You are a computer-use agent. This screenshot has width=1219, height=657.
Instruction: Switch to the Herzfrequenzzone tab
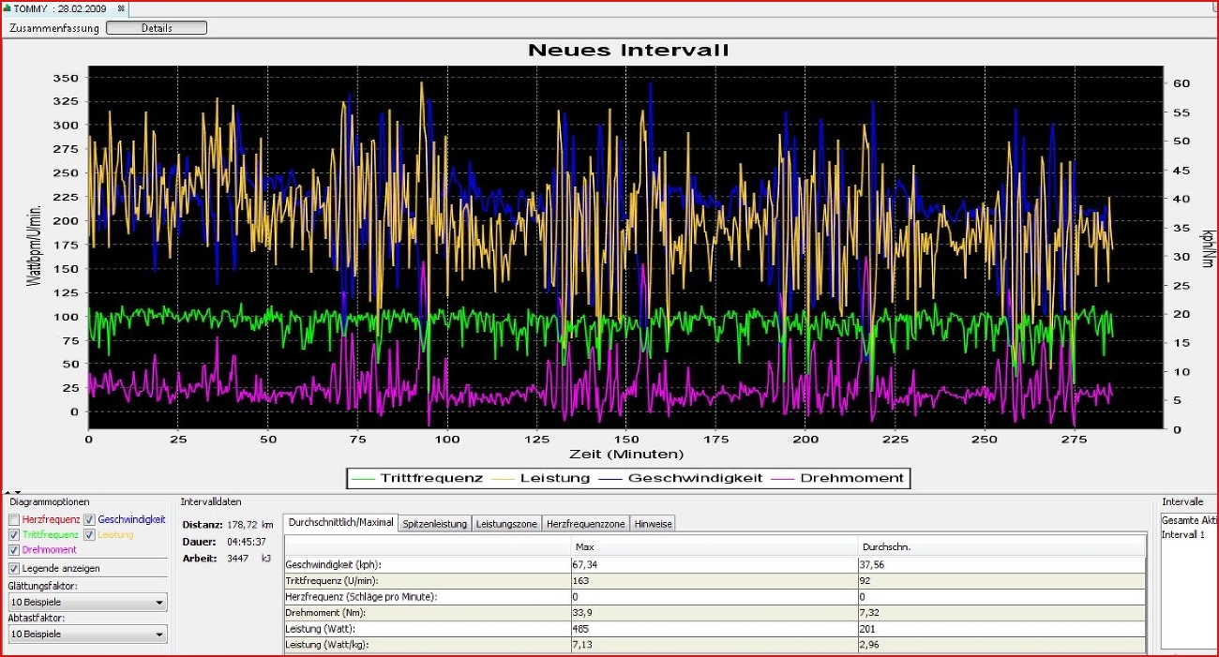(586, 524)
